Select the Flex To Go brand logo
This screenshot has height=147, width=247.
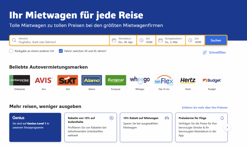pyautogui.click(x=164, y=80)
